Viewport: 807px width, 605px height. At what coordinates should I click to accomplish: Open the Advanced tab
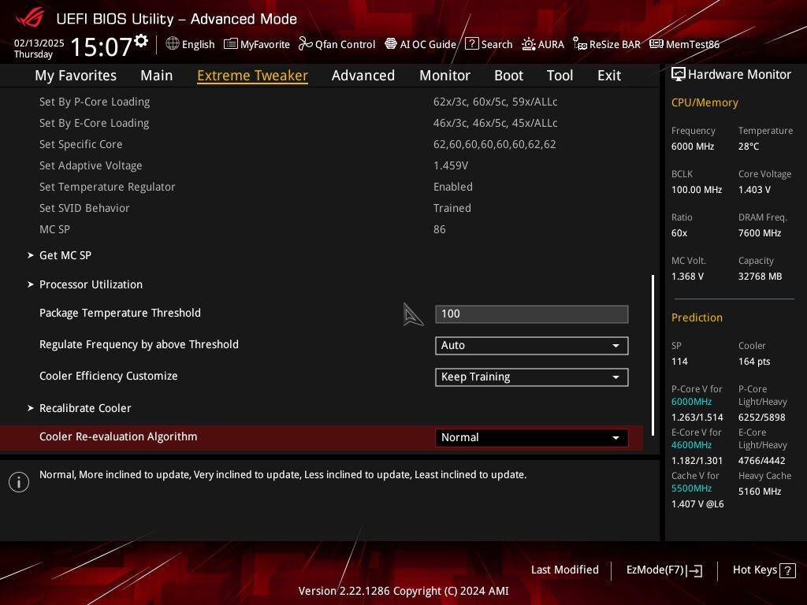pyautogui.click(x=363, y=76)
